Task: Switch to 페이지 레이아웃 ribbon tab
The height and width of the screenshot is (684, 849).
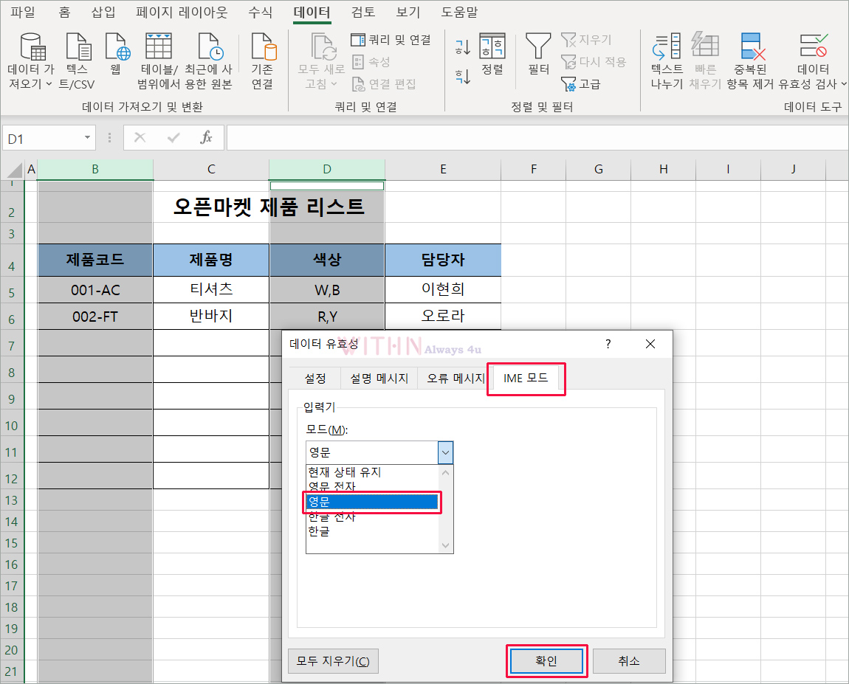Action: [x=182, y=12]
